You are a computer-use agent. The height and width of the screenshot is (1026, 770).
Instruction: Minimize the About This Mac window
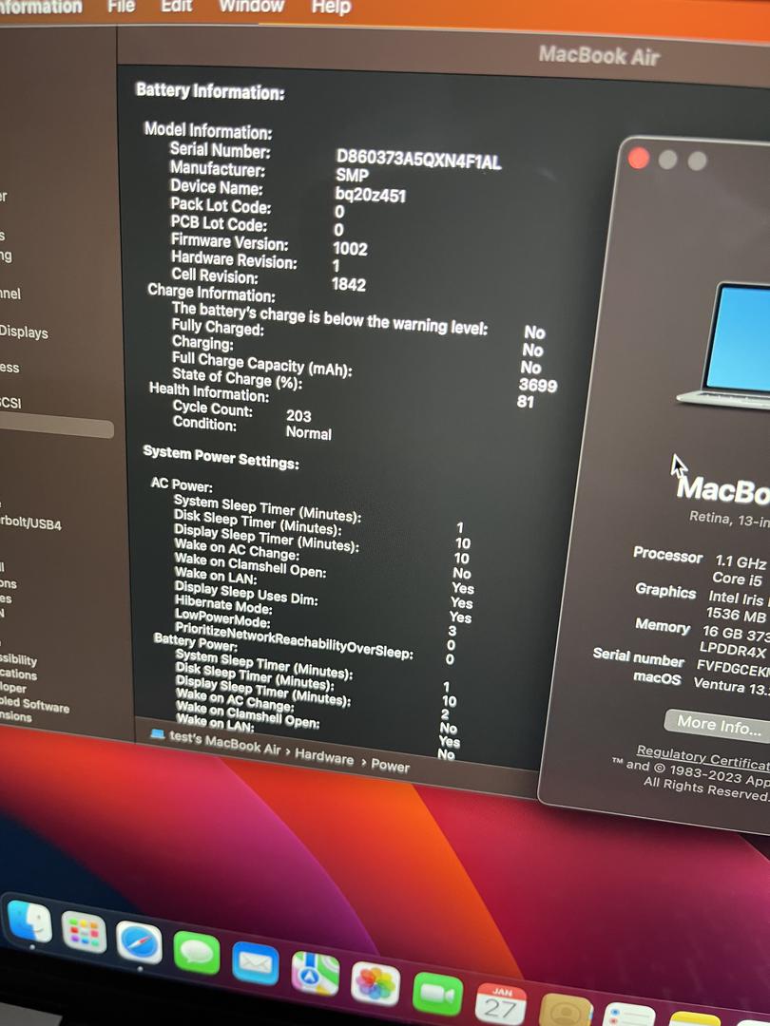pyautogui.click(x=668, y=159)
